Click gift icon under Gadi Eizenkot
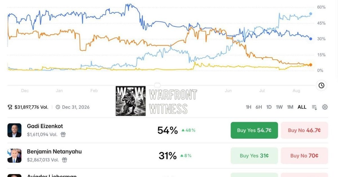The height and width of the screenshot is (177, 338). coord(63,134)
